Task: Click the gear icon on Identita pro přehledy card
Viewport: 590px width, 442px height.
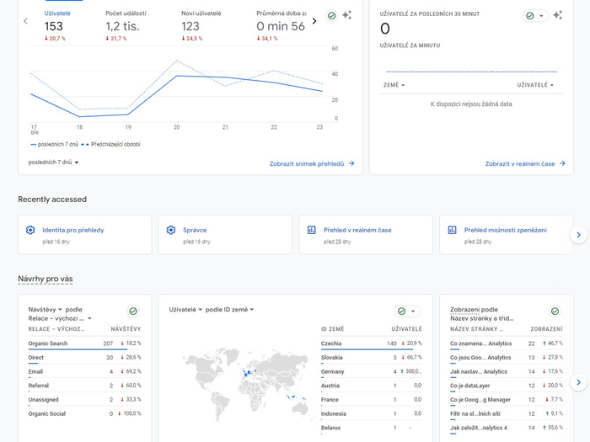Action: (30, 230)
